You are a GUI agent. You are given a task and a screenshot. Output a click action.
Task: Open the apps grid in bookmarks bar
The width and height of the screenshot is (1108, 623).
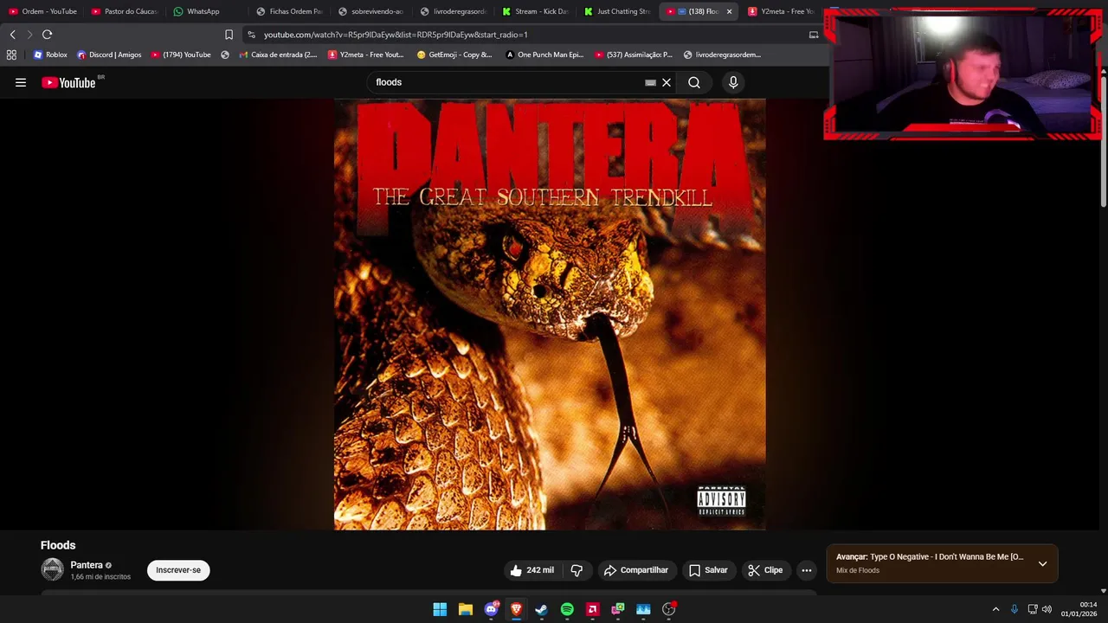[11, 55]
